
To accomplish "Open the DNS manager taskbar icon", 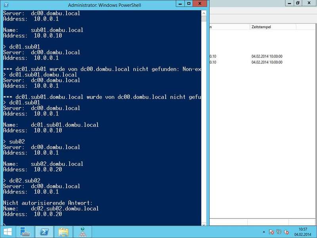I will [x=82, y=232].
